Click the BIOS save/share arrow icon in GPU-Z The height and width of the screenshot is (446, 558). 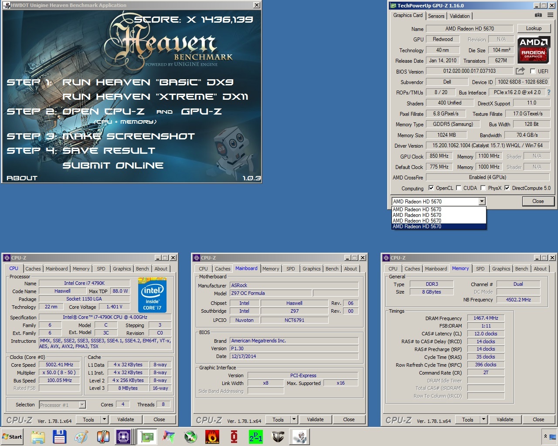click(520, 71)
